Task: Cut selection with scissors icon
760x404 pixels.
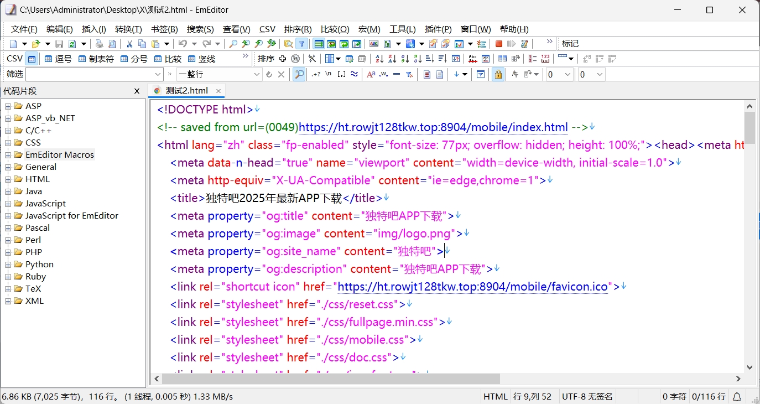Action: tap(129, 44)
